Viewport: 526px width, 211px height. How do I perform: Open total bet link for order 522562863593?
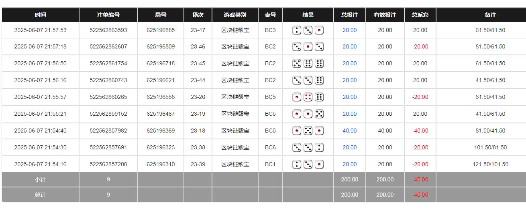pos(349,30)
